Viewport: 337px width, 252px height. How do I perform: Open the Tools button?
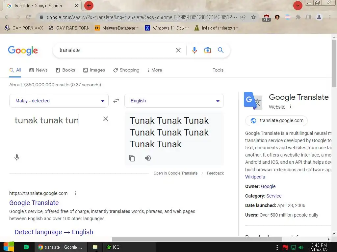[x=218, y=70]
